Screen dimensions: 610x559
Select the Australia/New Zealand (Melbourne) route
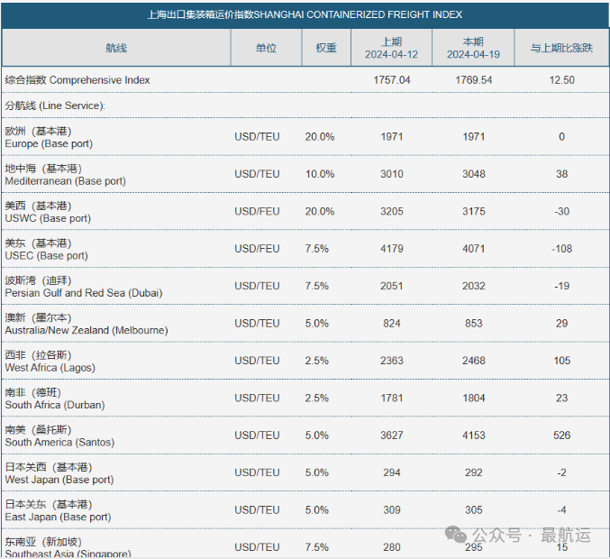86,324
